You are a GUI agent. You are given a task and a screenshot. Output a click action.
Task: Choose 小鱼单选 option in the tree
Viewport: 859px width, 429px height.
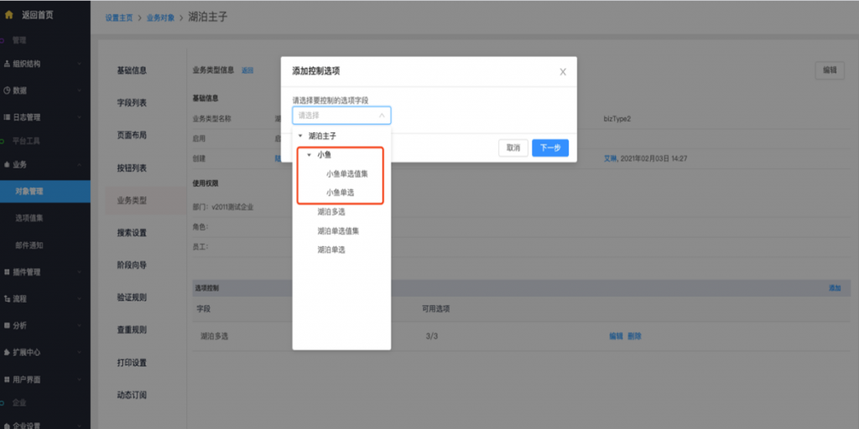[x=341, y=193]
